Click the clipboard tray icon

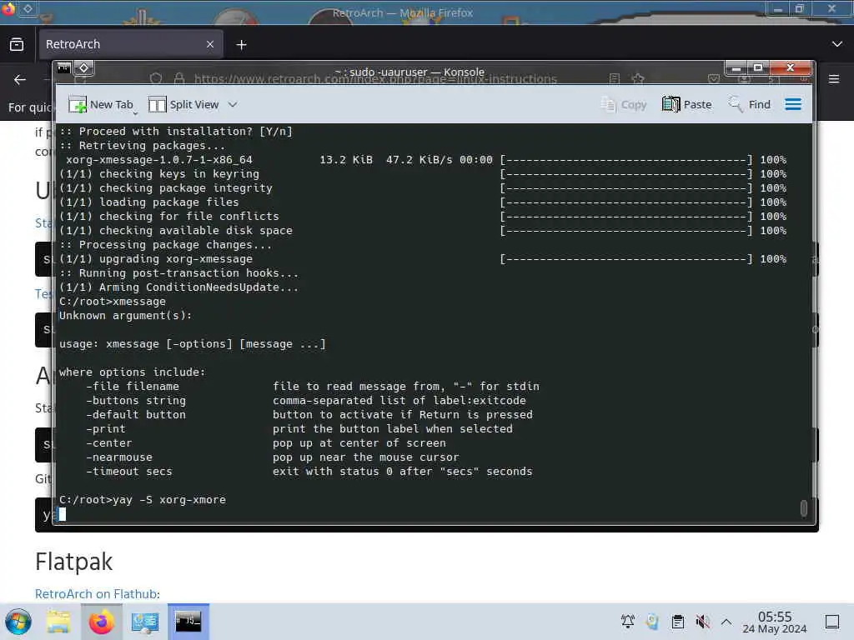click(677, 621)
